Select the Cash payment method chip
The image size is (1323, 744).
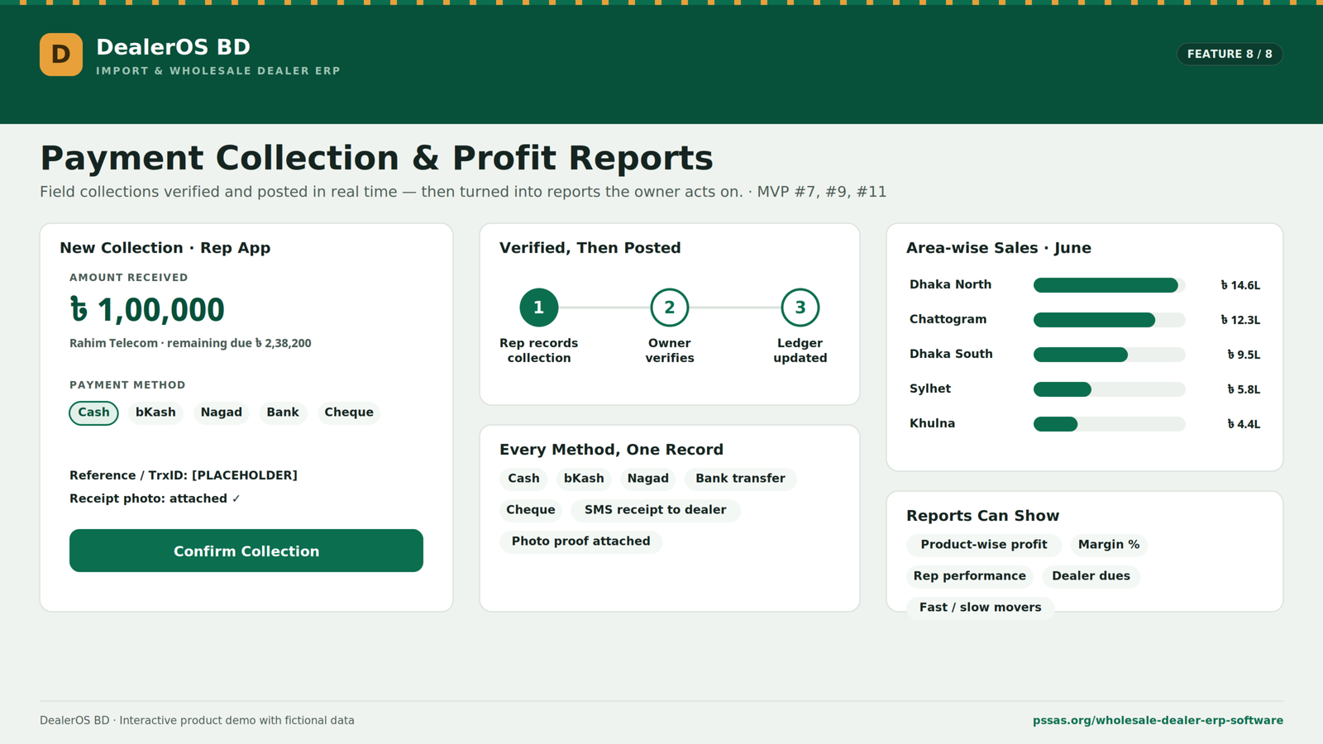click(x=93, y=413)
